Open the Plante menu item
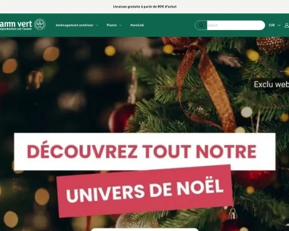The height and width of the screenshot is (231, 289). tap(112, 25)
